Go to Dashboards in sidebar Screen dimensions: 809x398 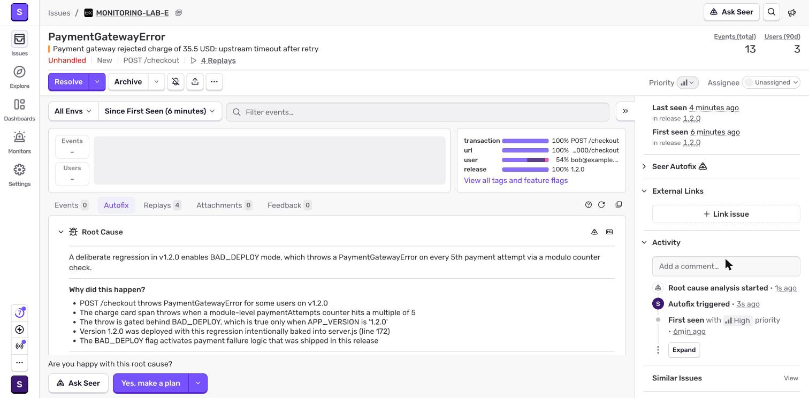pos(19,109)
